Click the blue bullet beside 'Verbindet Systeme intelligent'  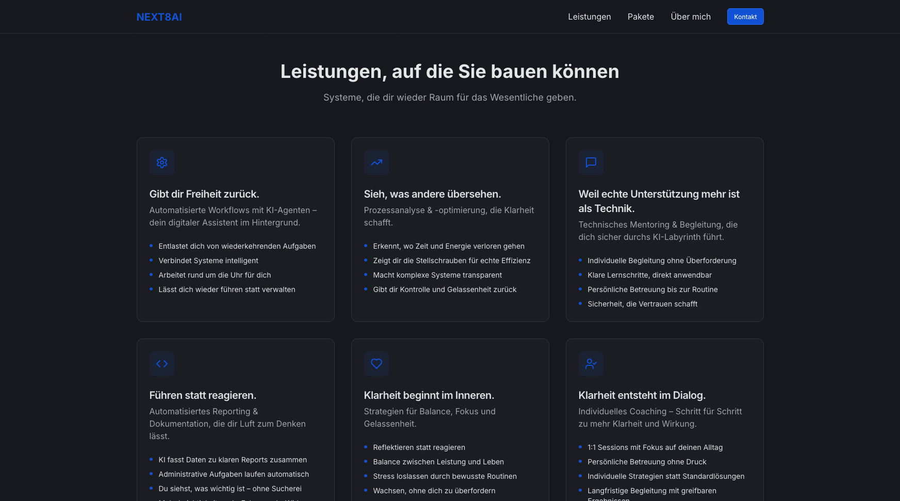click(x=152, y=261)
